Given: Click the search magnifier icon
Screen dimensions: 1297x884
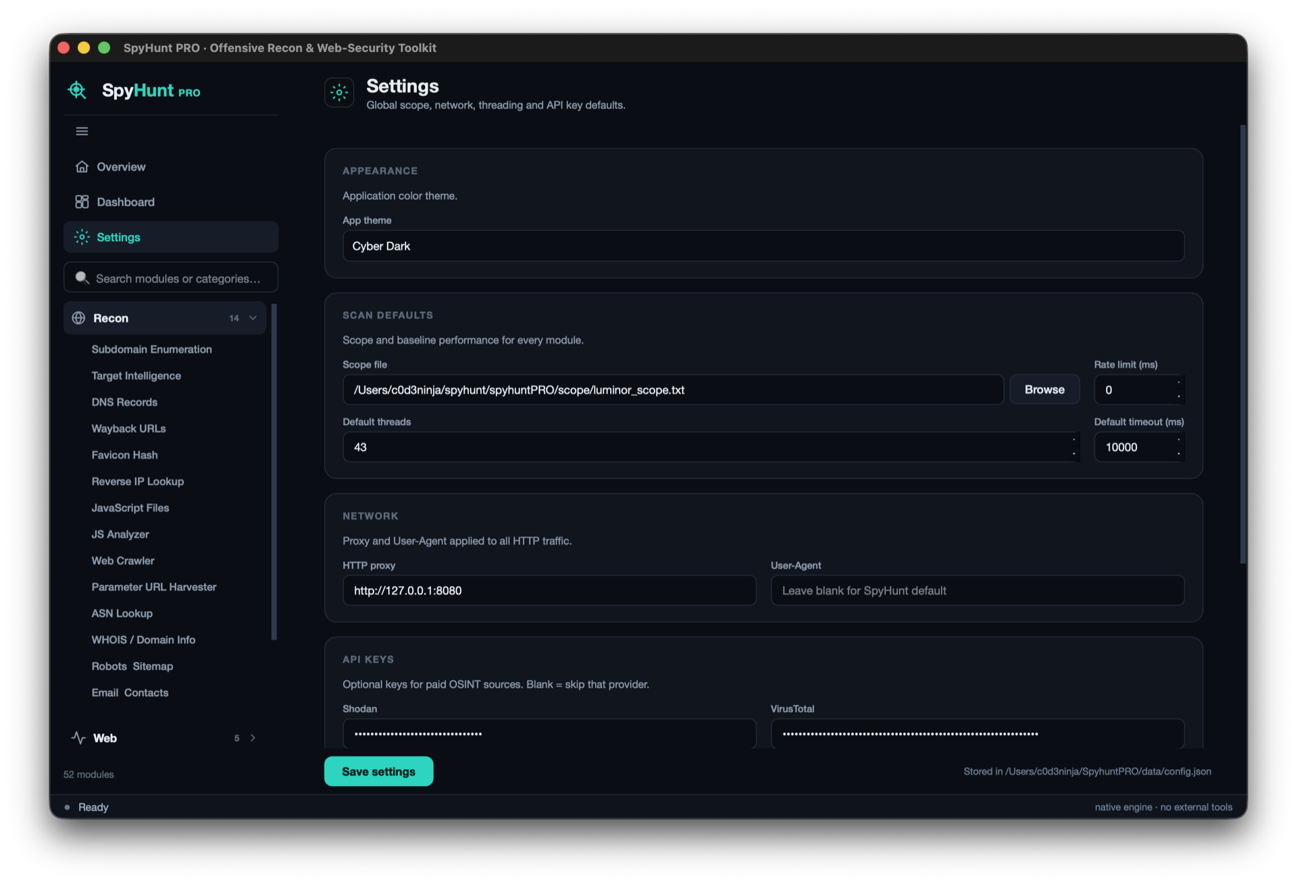Looking at the screenshot, I should [x=82, y=278].
